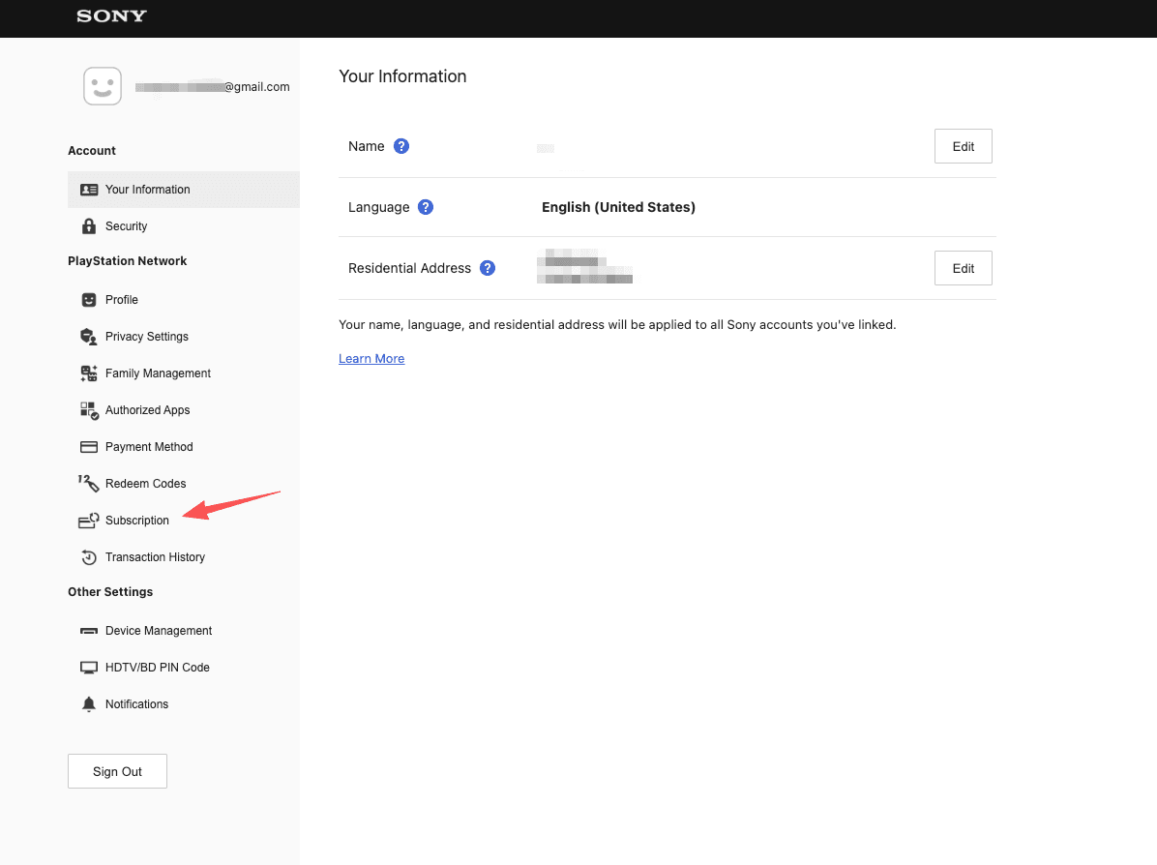The height and width of the screenshot is (865, 1157).
Task: Click the smiley avatar thumbnail
Action: pyautogui.click(x=102, y=85)
